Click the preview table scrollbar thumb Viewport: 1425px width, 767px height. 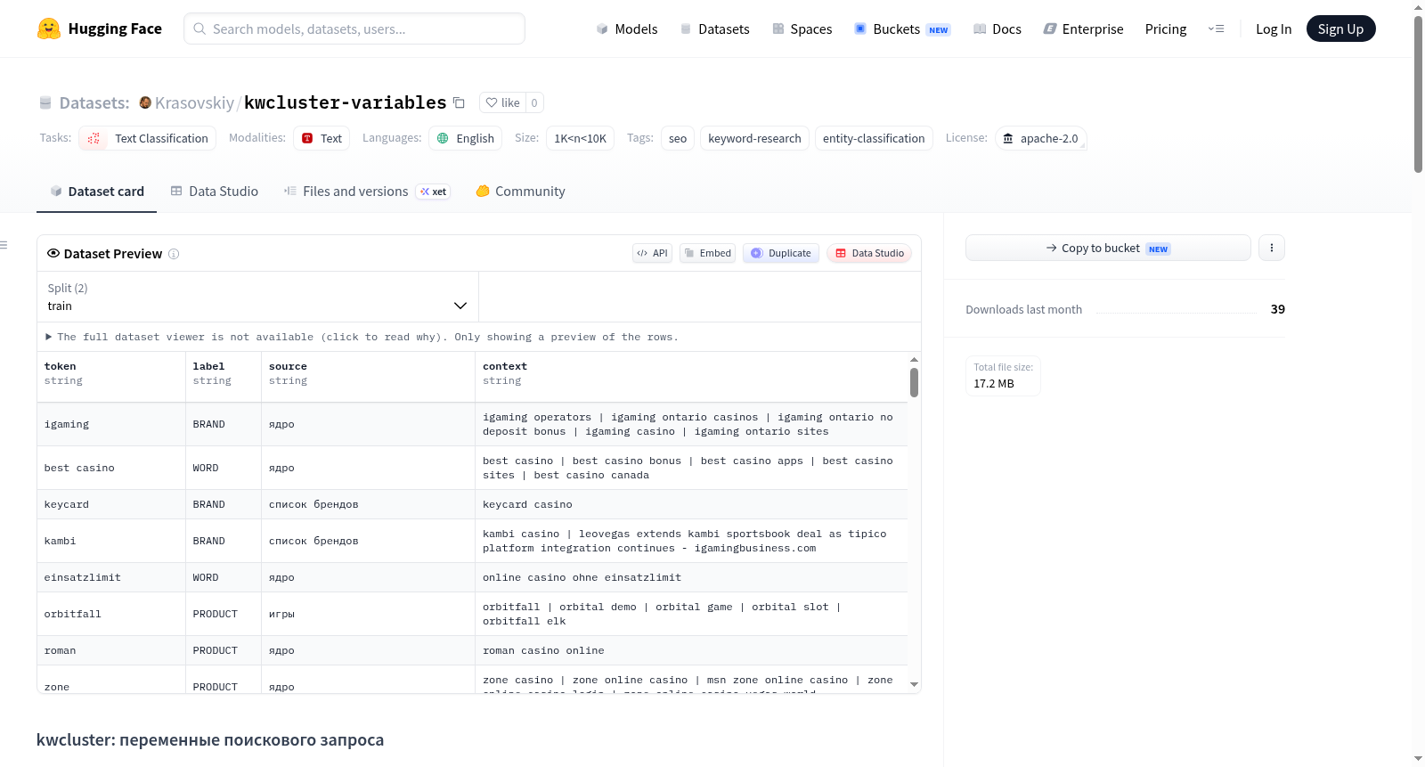[914, 383]
